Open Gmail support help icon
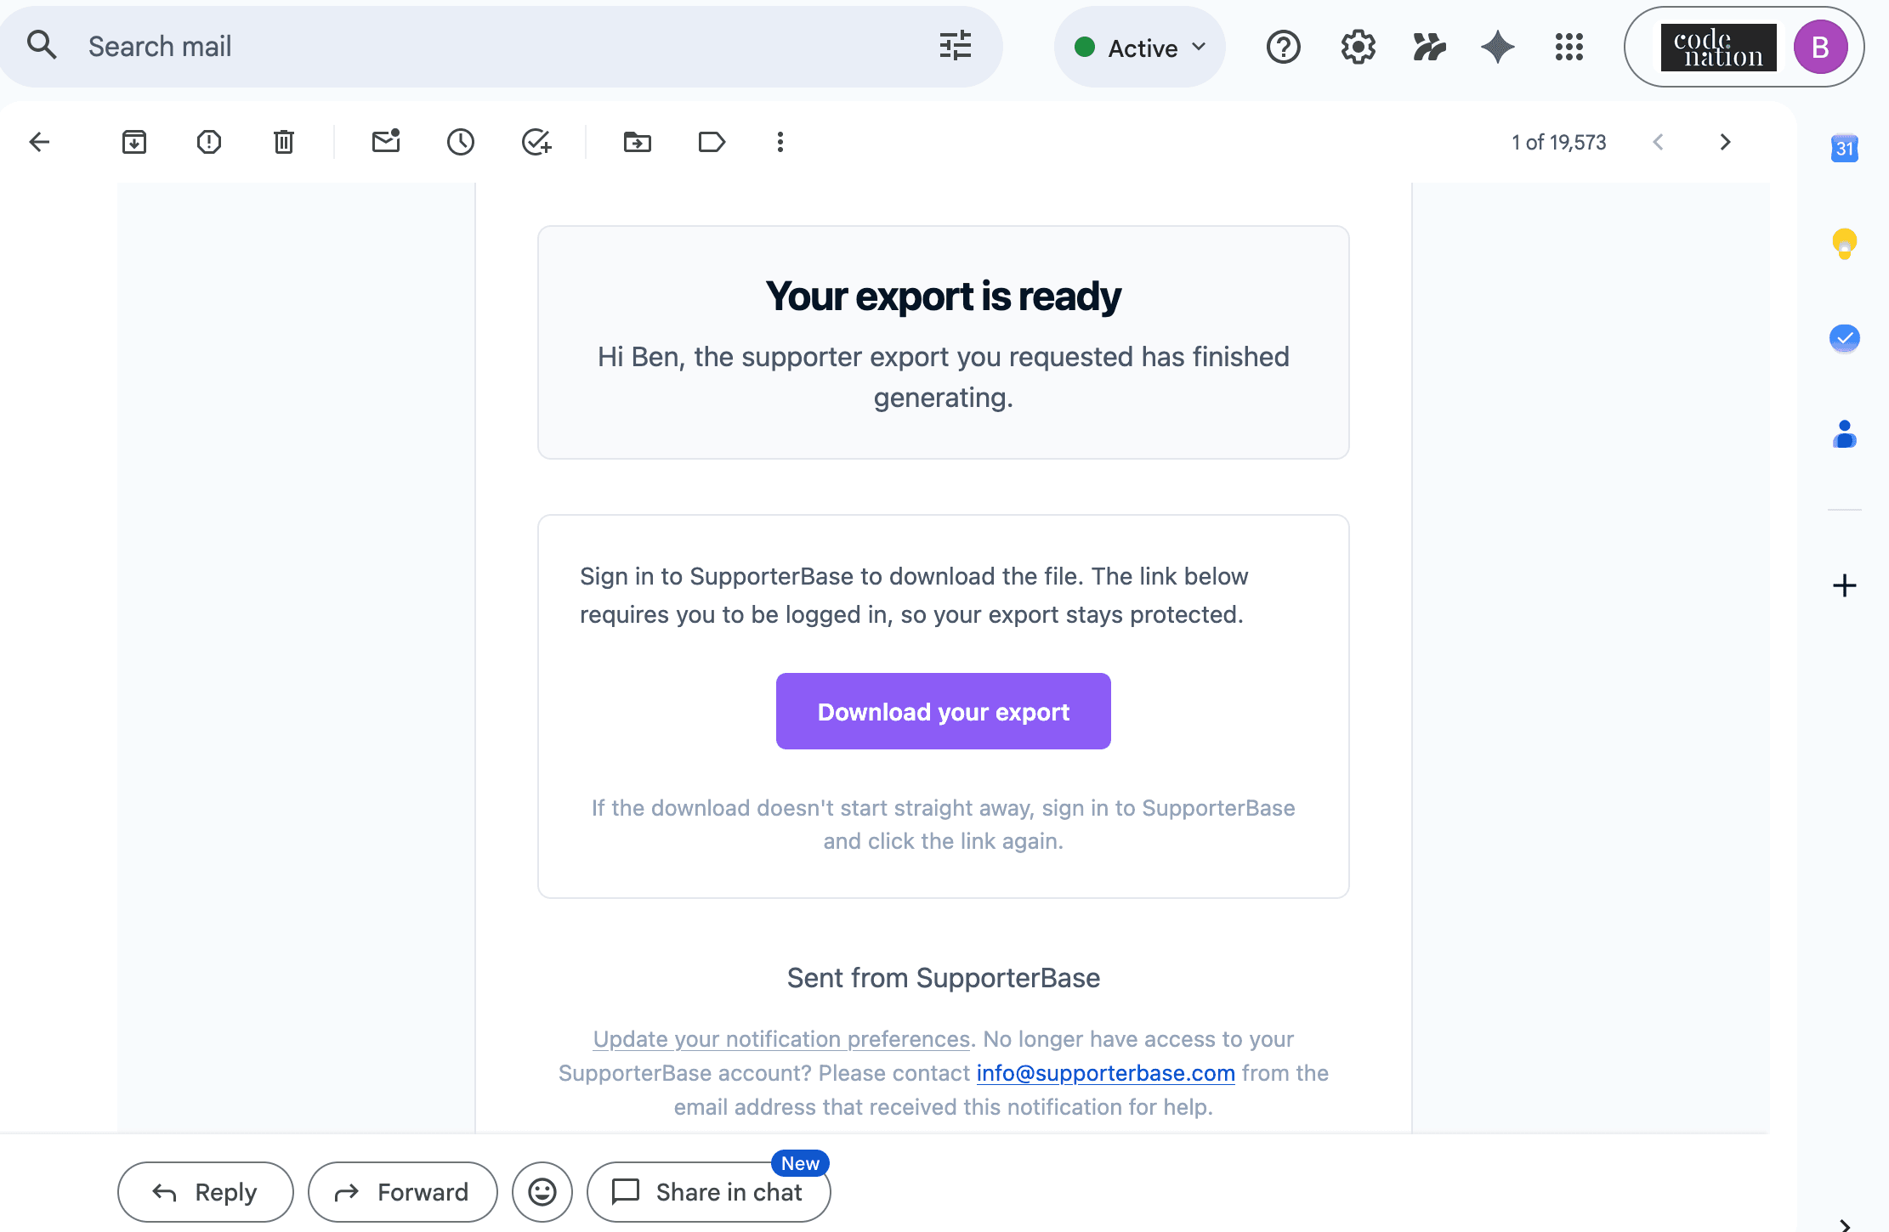The height and width of the screenshot is (1232, 1889). (x=1284, y=47)
